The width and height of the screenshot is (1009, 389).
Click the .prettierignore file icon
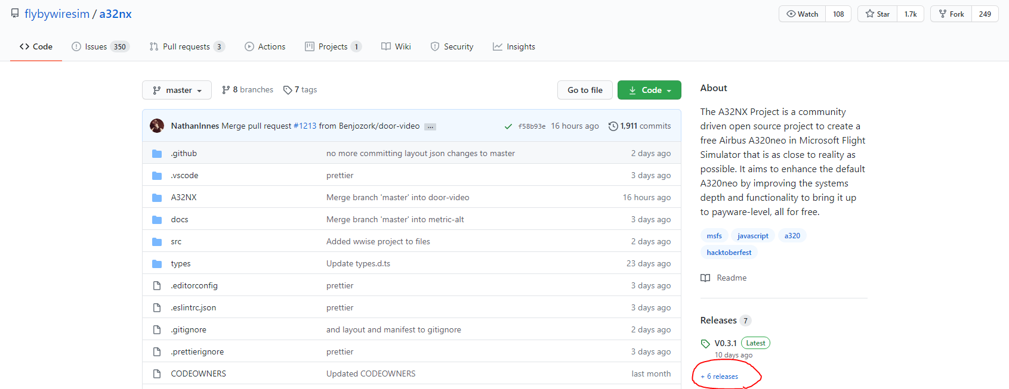point(157,352)
